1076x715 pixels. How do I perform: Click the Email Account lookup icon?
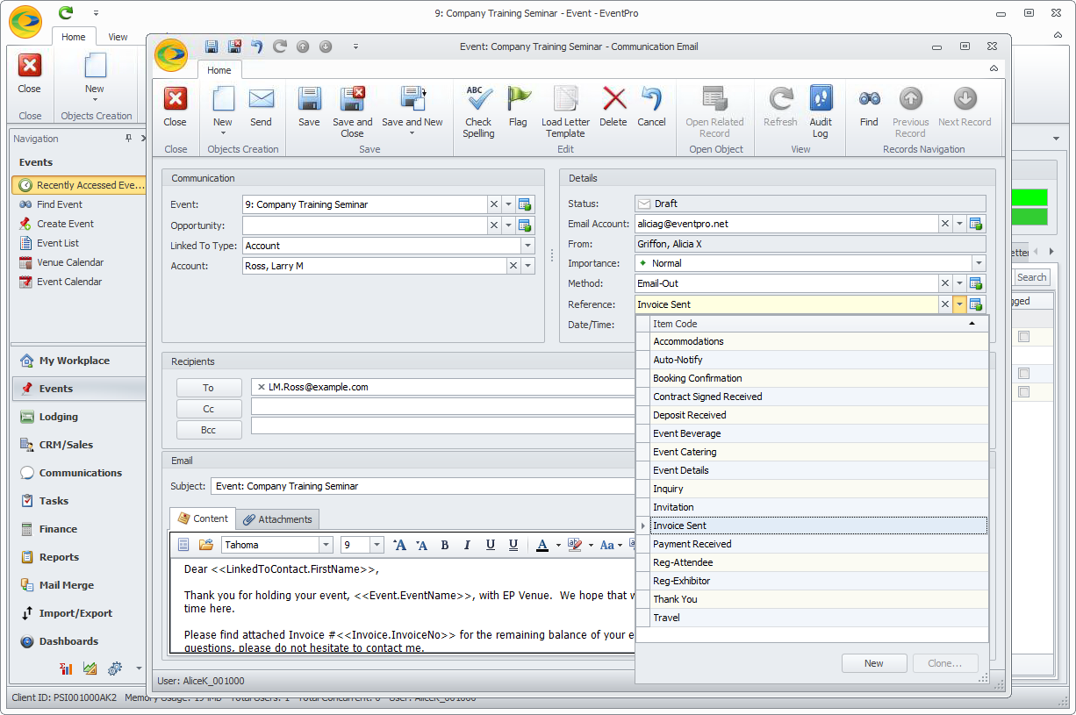pos(977,224)
